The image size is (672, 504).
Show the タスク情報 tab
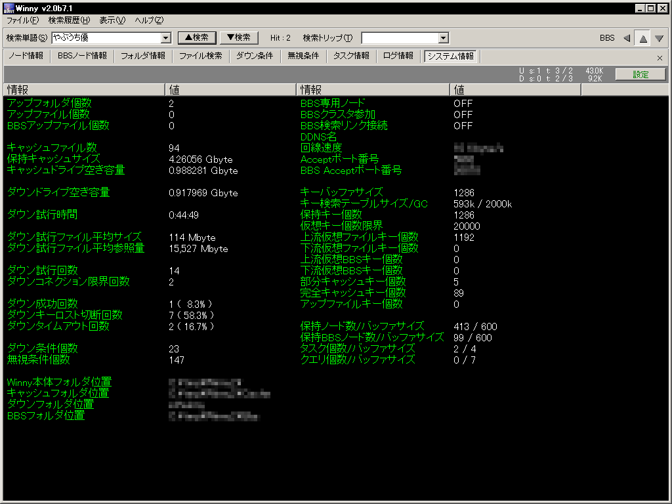(x=351, y=56)
